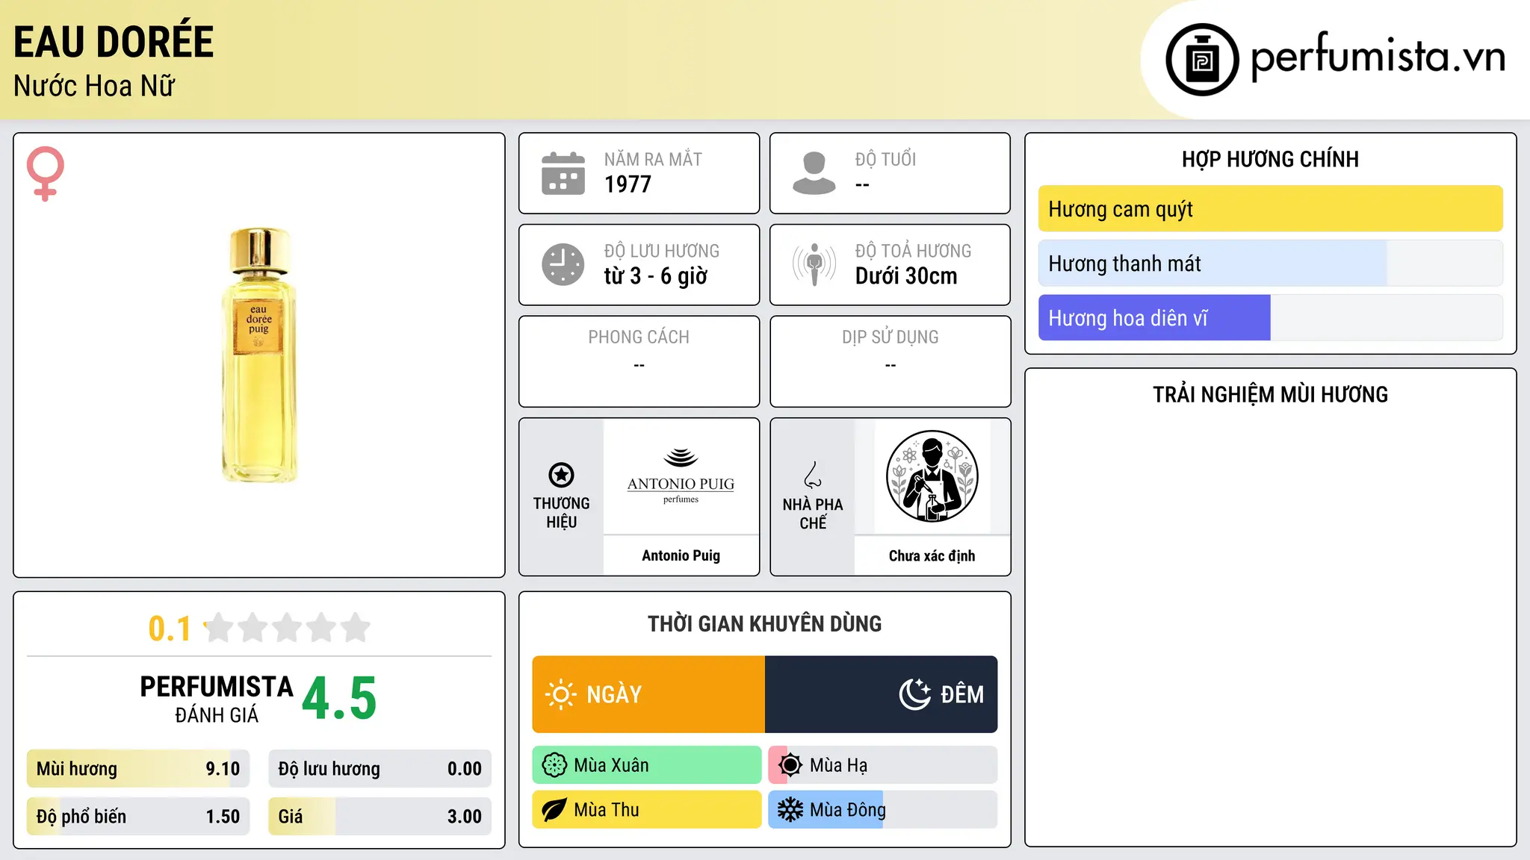Click the Dịp sử dụng card
Image resolution: width=1530 pixels, height=860 pixels.
tap(890, 361)
